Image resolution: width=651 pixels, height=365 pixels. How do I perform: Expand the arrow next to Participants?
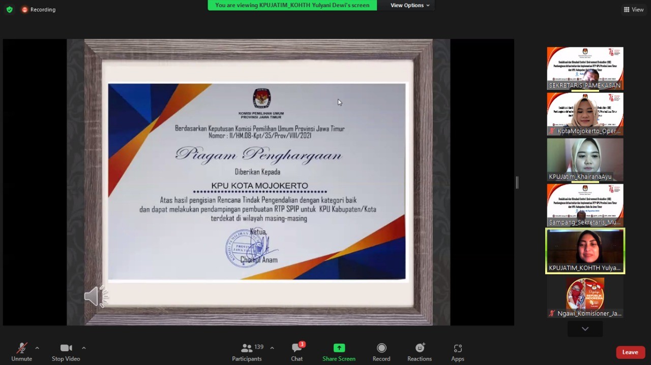272,348
